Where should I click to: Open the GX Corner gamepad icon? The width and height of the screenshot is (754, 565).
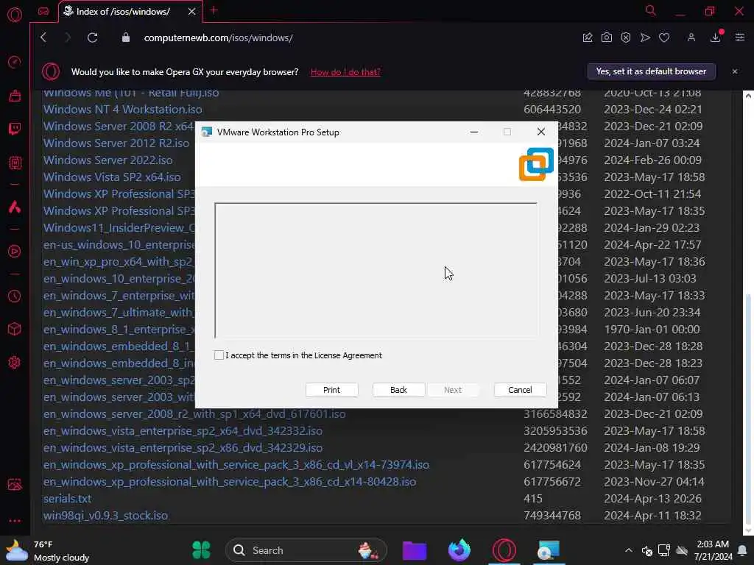pos(43,11)
